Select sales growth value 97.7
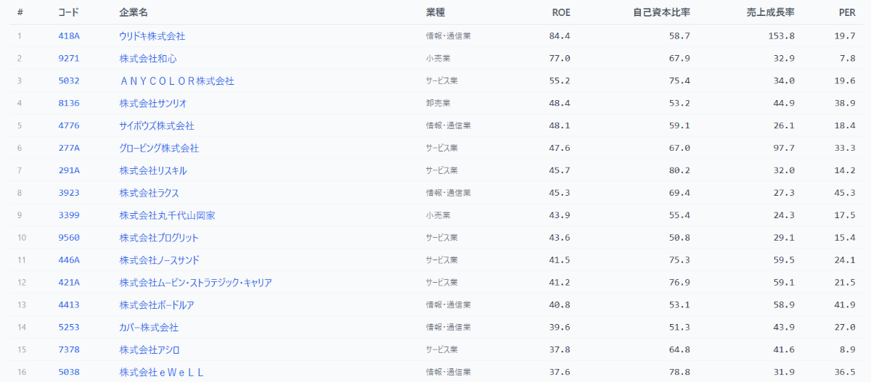871x382 pixels. [x=785, y=148]
